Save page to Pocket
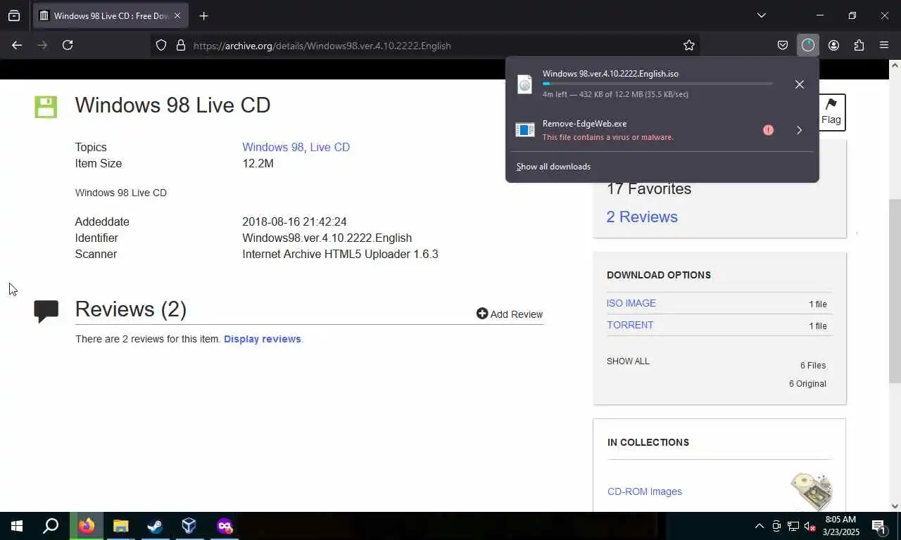 tap(782, 45)
